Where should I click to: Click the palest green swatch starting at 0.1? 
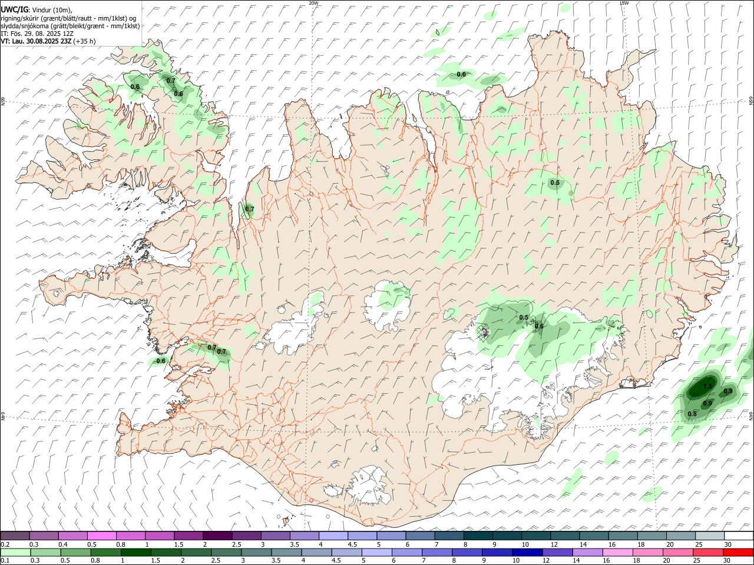tap(15, 552)
